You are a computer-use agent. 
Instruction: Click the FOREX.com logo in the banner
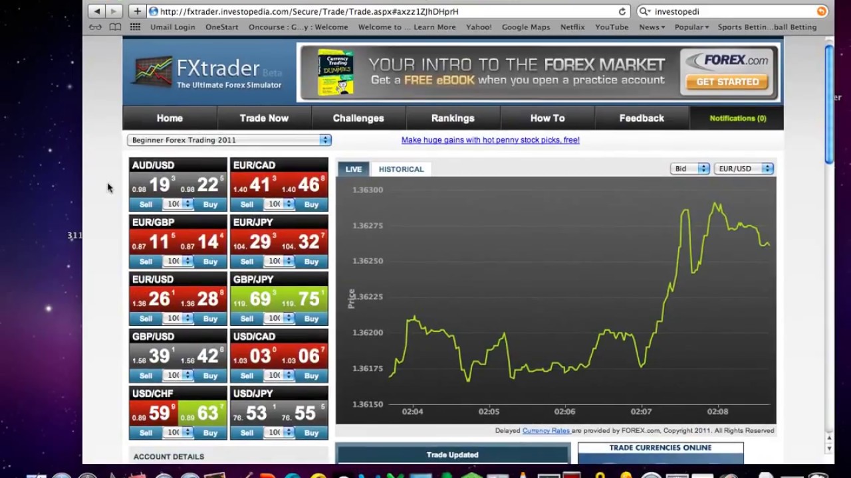pyautogui.click(x=727, y=60)
